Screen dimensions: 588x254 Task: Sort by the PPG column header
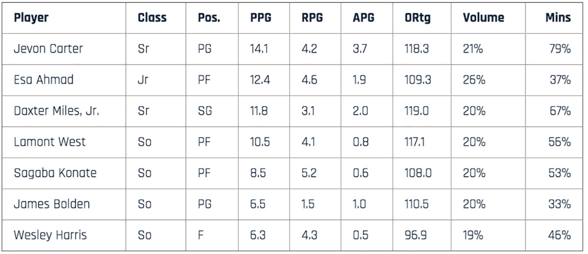(x=261, y=18)
